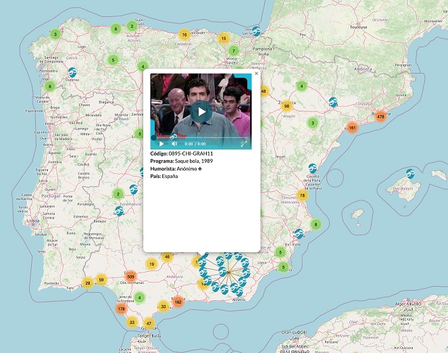Close the popup with the X button
The width and height of the screenshot is (448, 353).
coord(256,74)
